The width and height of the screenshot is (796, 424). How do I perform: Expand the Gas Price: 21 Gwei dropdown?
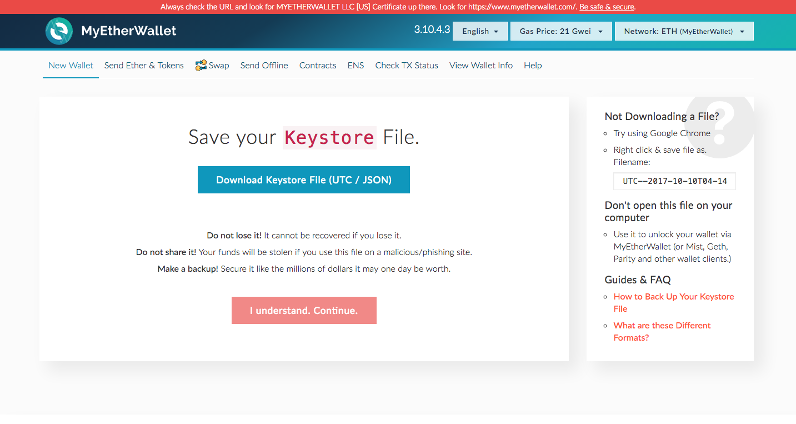coord(561,31)
